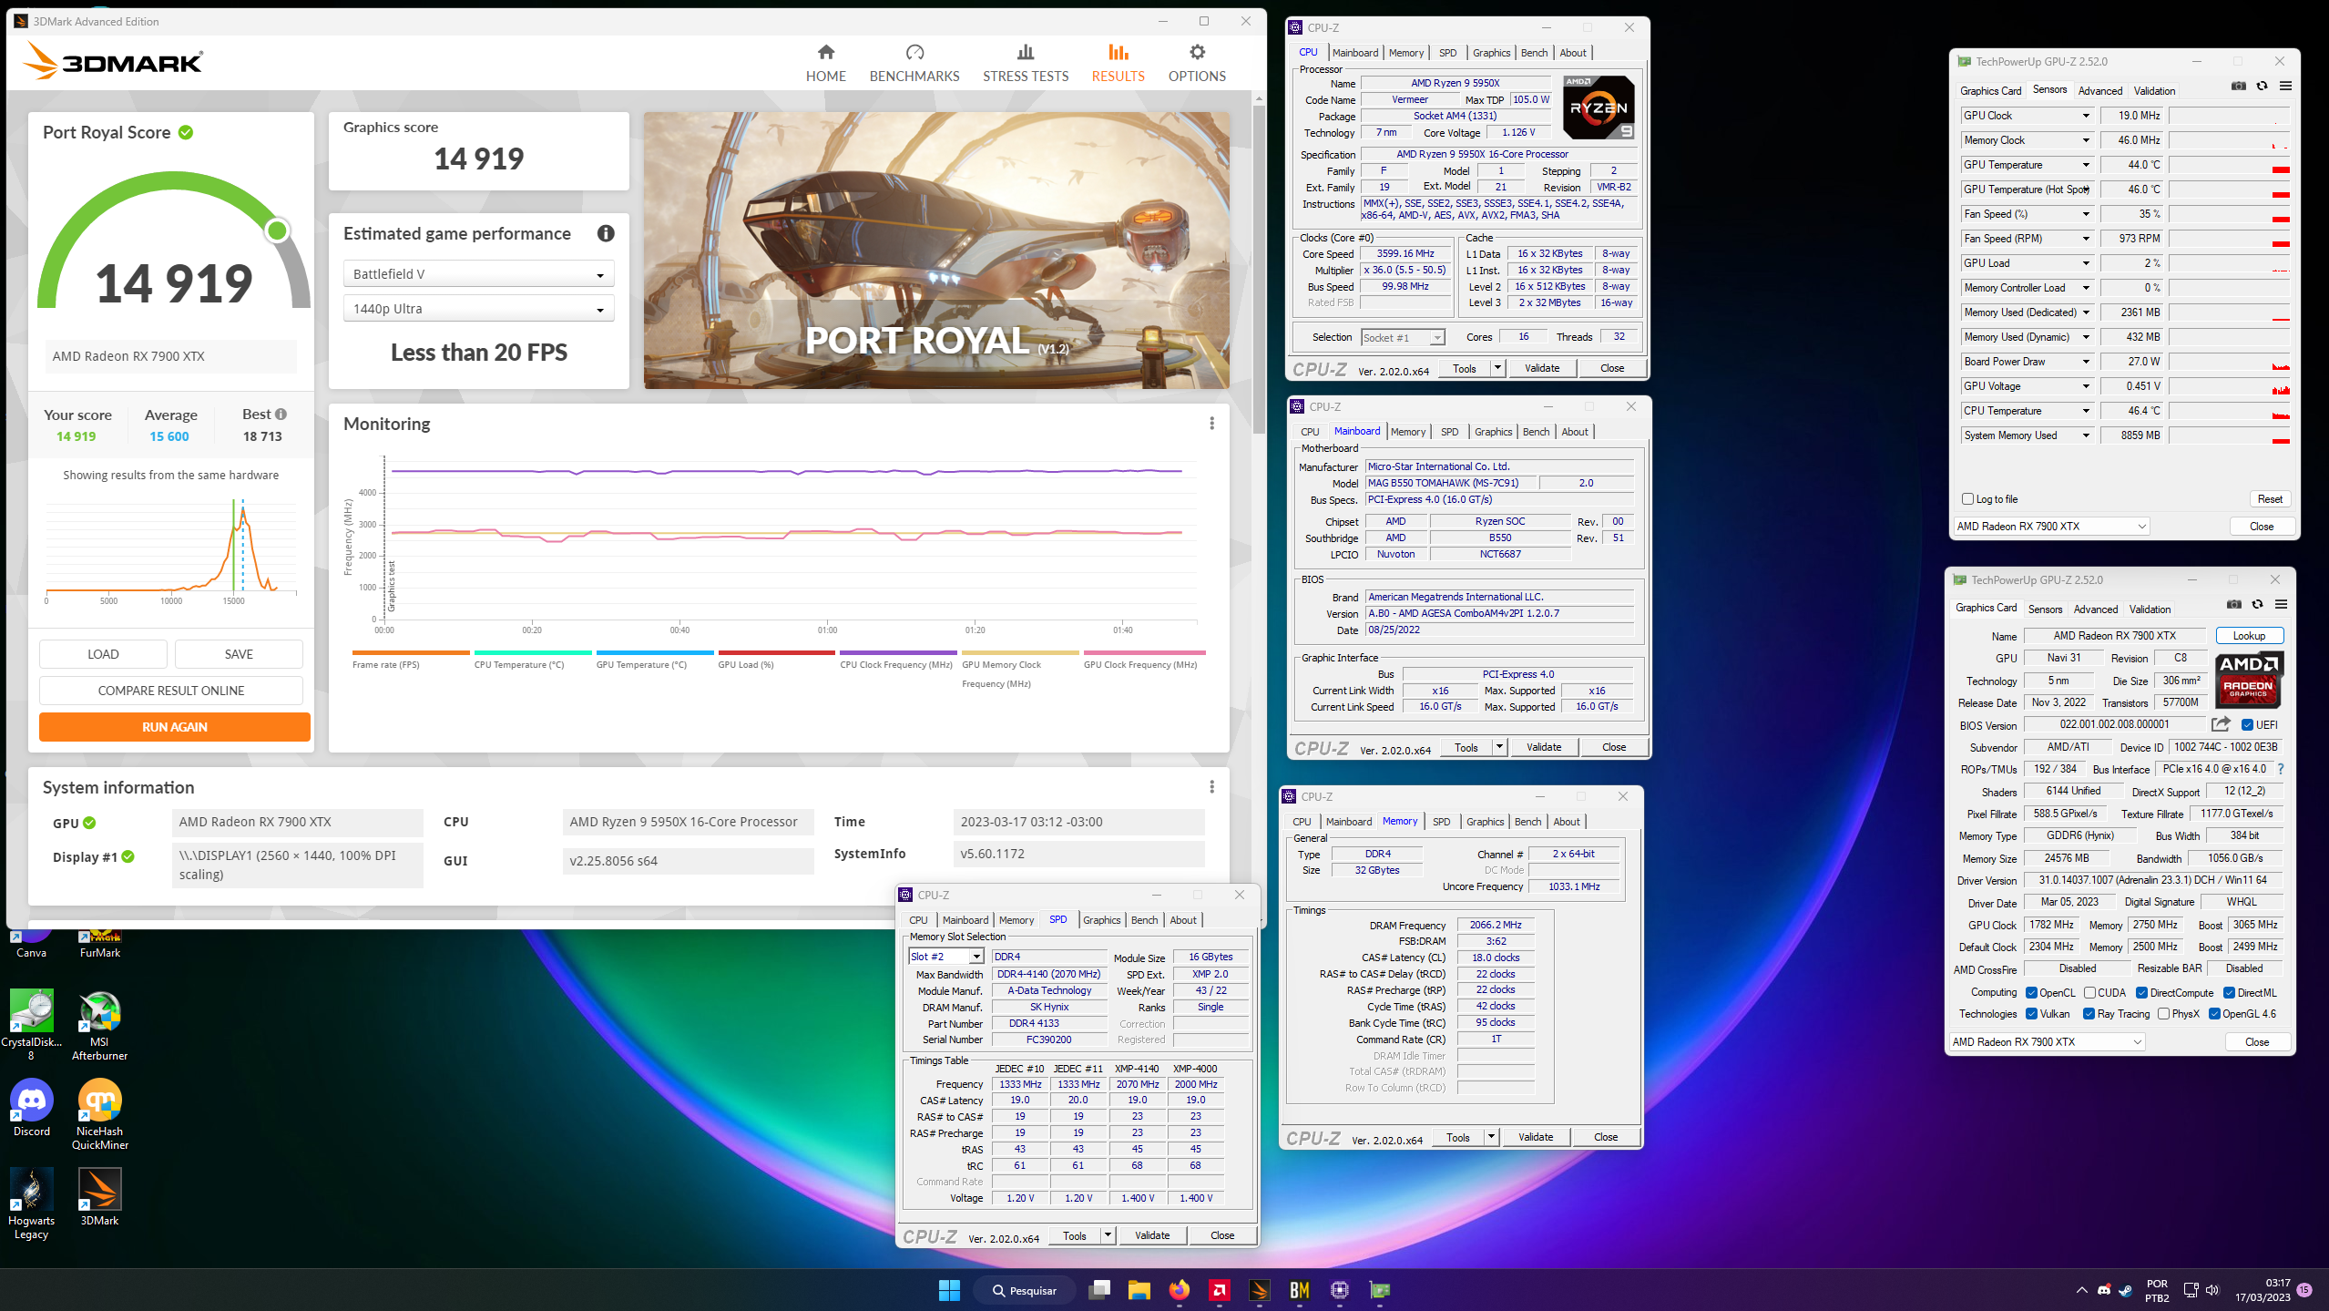
Task: Click the BIOS export share icon in GPU-Z
Action: point(2221,724)
